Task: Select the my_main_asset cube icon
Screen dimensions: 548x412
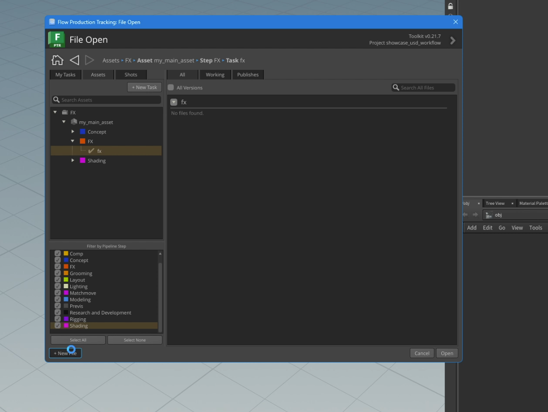Action: [74, 122]
